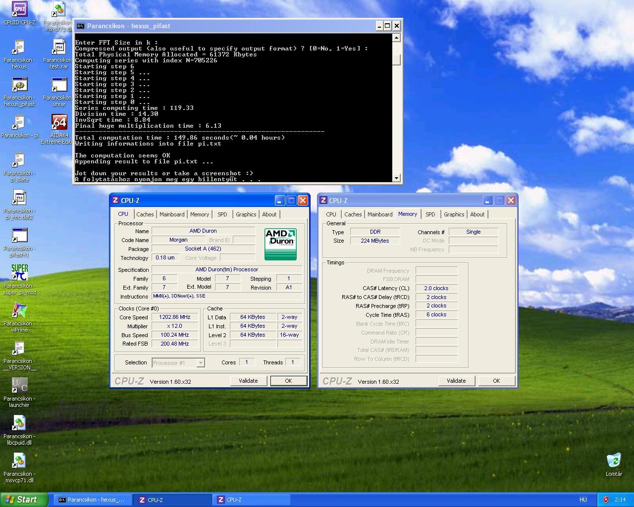Open About tab in left CPU-Z
The height and width of the screenshot is (507, 634).
[x=269, y=214]
